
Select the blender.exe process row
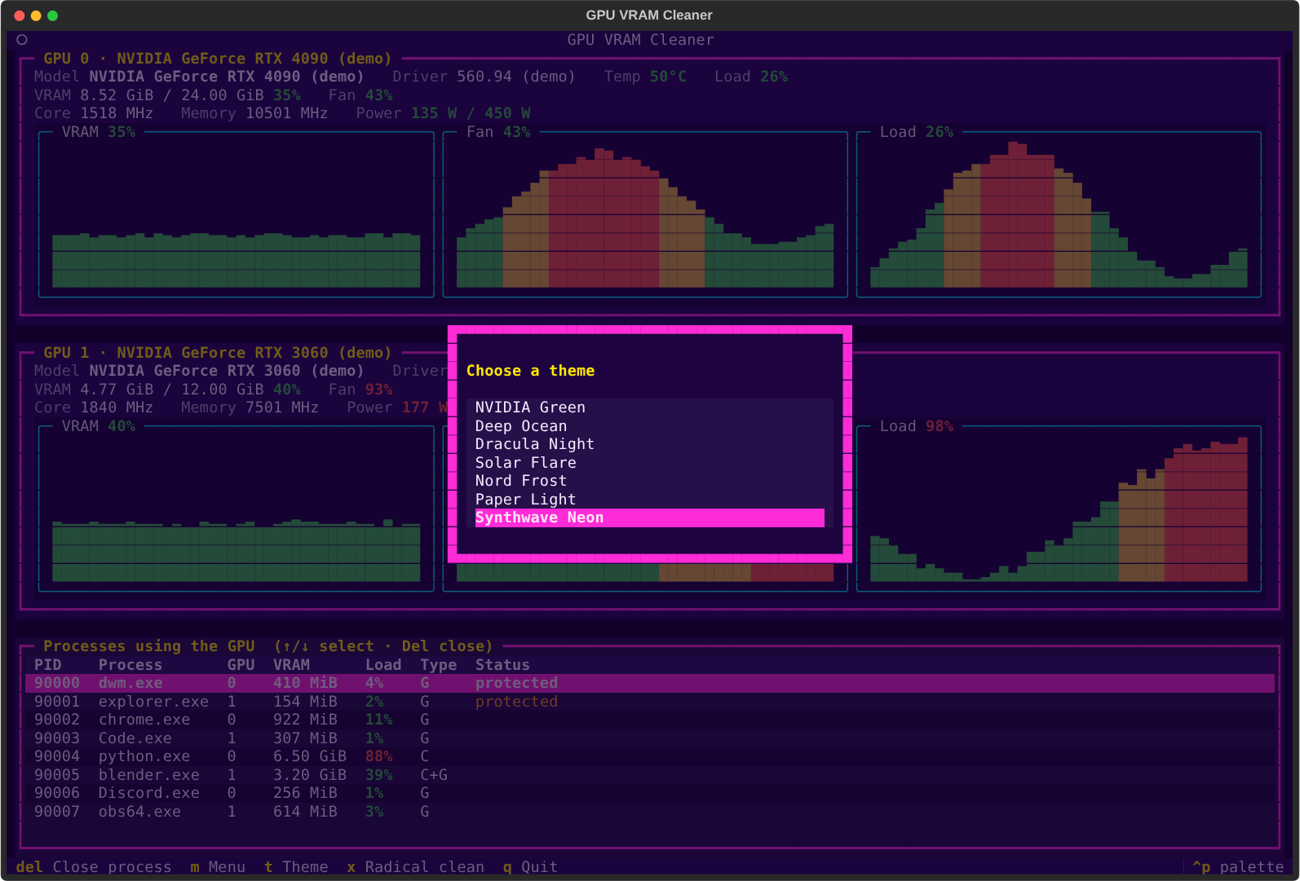tap(649, 775)
